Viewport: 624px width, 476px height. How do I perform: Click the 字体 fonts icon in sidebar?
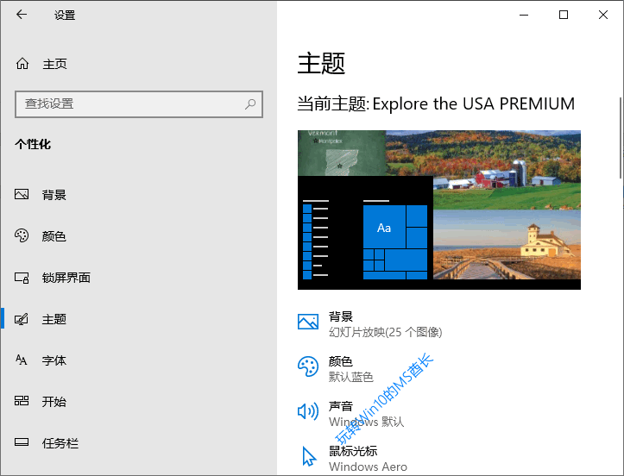point(22,360)
